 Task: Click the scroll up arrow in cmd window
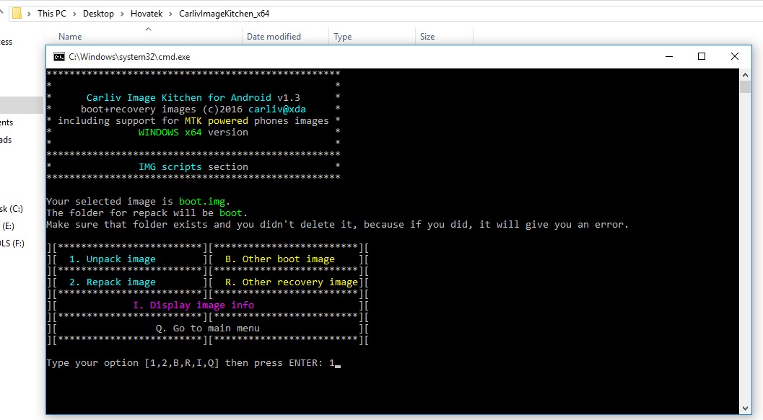[x=745, y=75]
